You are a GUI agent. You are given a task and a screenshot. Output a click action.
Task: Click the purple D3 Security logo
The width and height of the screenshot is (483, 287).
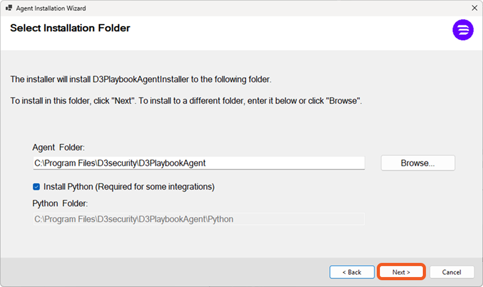pos(463,30)
